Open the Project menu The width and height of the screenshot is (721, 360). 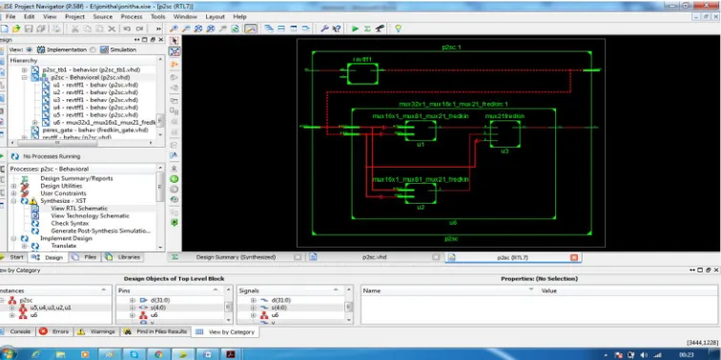[74, 16]
